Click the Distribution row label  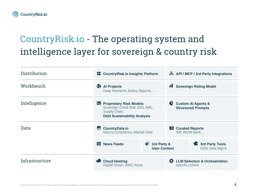34,74
